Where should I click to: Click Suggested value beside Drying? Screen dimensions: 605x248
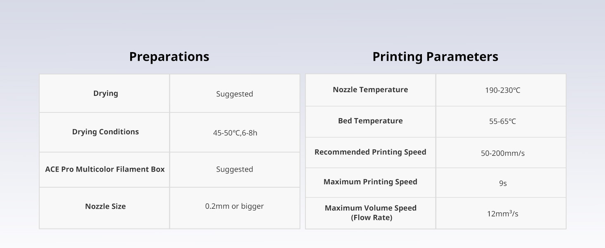click(234, 94)
